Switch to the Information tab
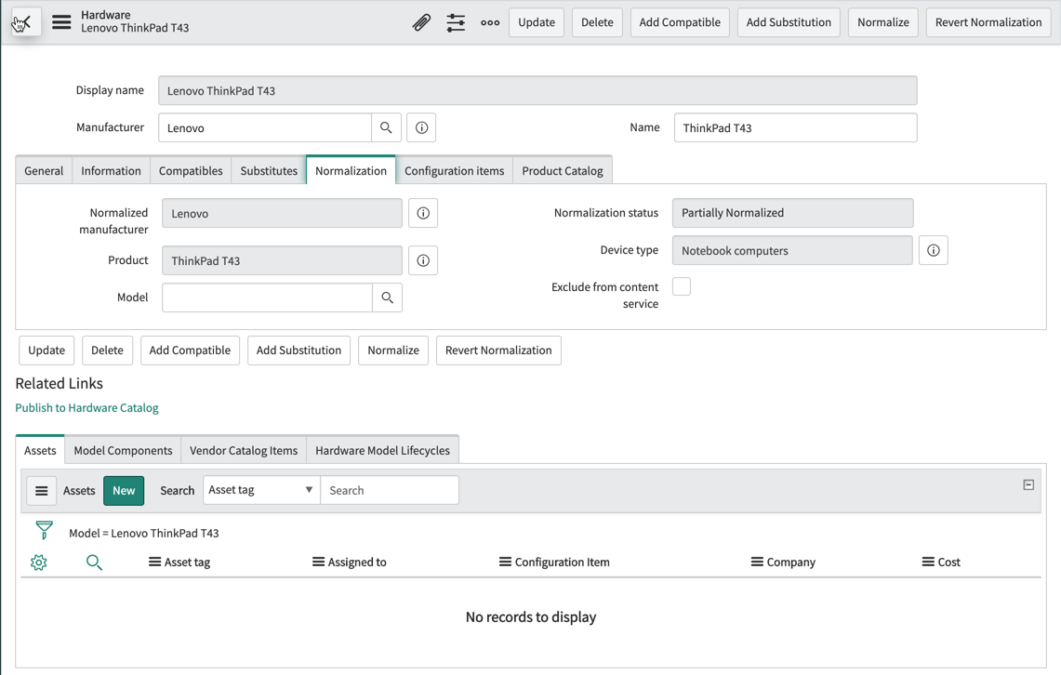Screen dimensions: 1061x675 point(111,170)
